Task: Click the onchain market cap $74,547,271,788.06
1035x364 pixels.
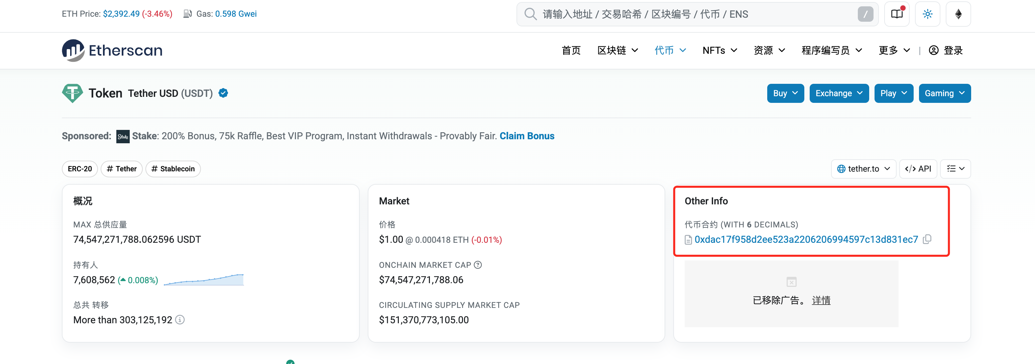Action: [x=421, y=280]
